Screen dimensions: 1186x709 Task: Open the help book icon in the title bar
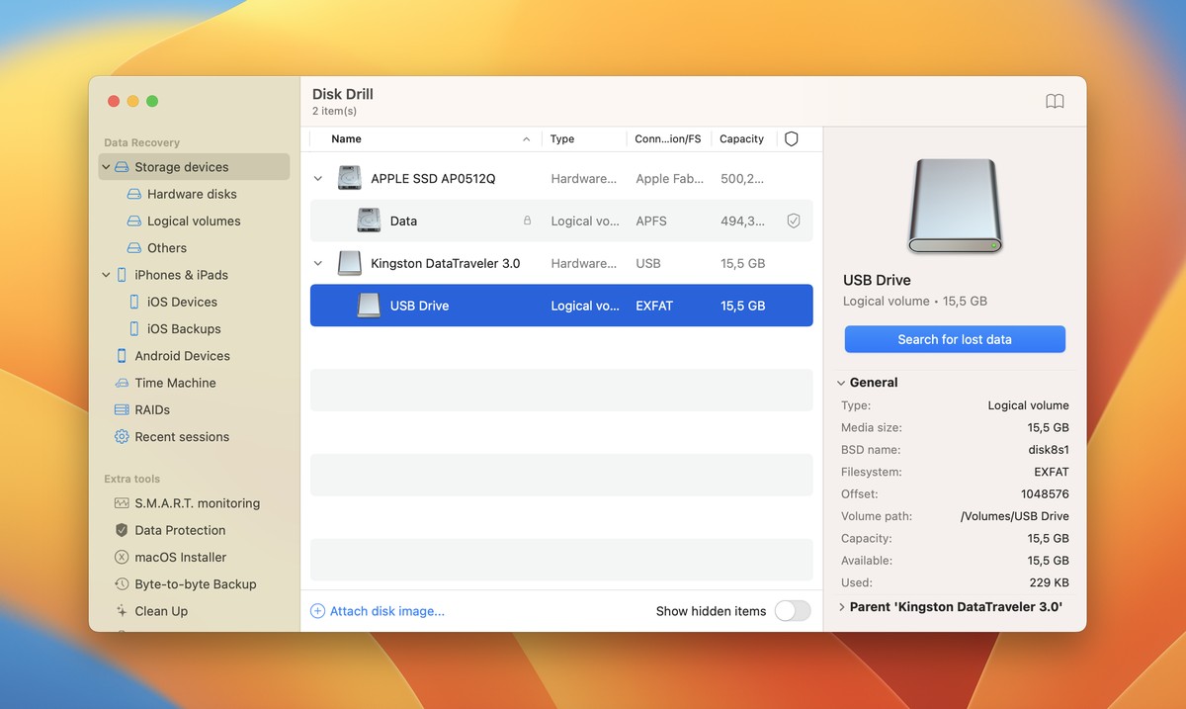tap(1055, 101)
